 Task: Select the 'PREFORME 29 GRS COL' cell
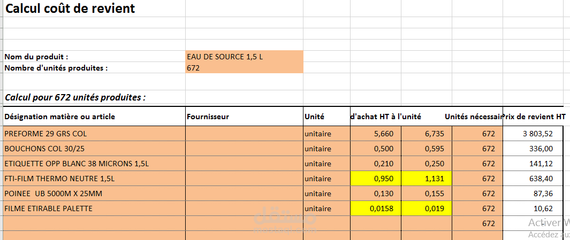pyautogui.click(x=94, y=134)
